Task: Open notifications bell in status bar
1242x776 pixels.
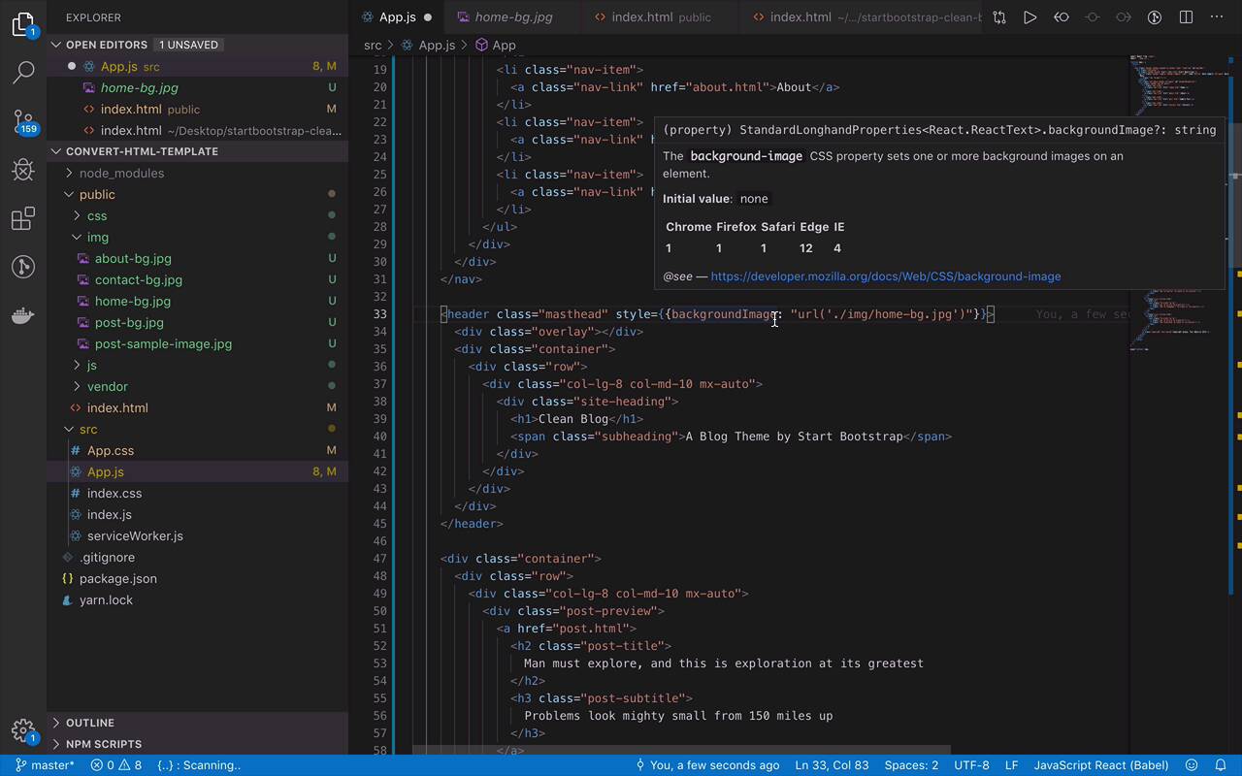Action: 1222,765
